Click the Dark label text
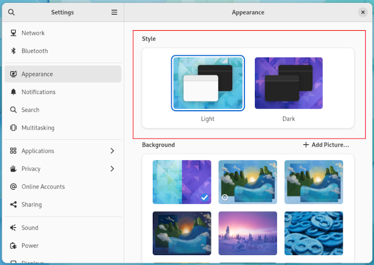The image size is (374, 265). coord(289,118)
